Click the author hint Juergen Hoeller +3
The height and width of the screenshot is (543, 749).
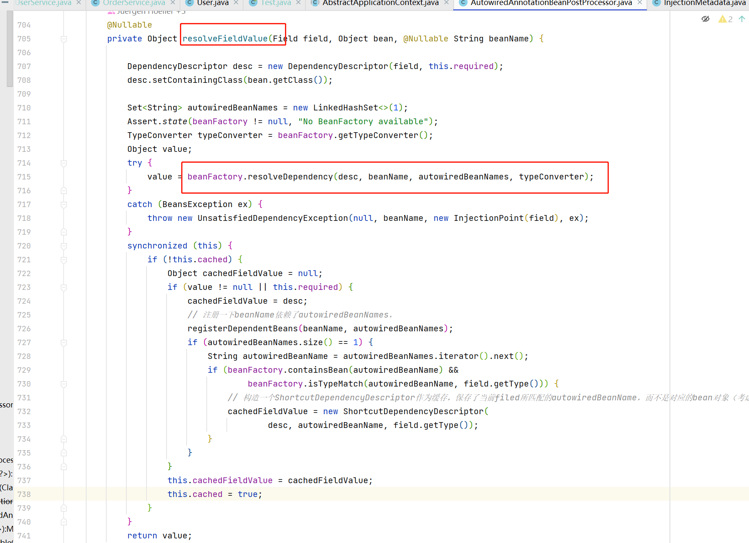[146, 12]
